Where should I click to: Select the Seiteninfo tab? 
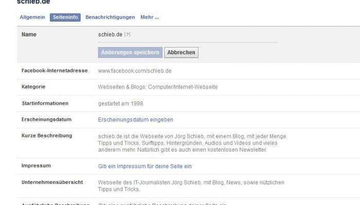tap(65, 17)
